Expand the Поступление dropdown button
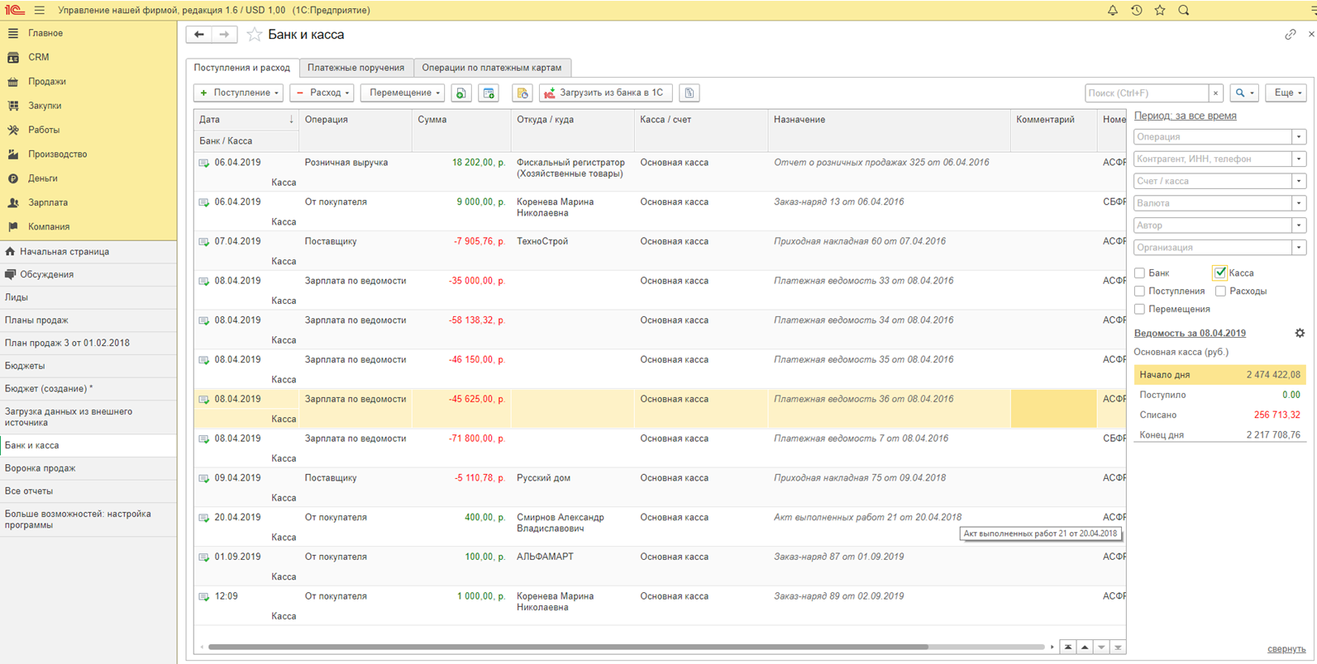 [x=239, y=92]
